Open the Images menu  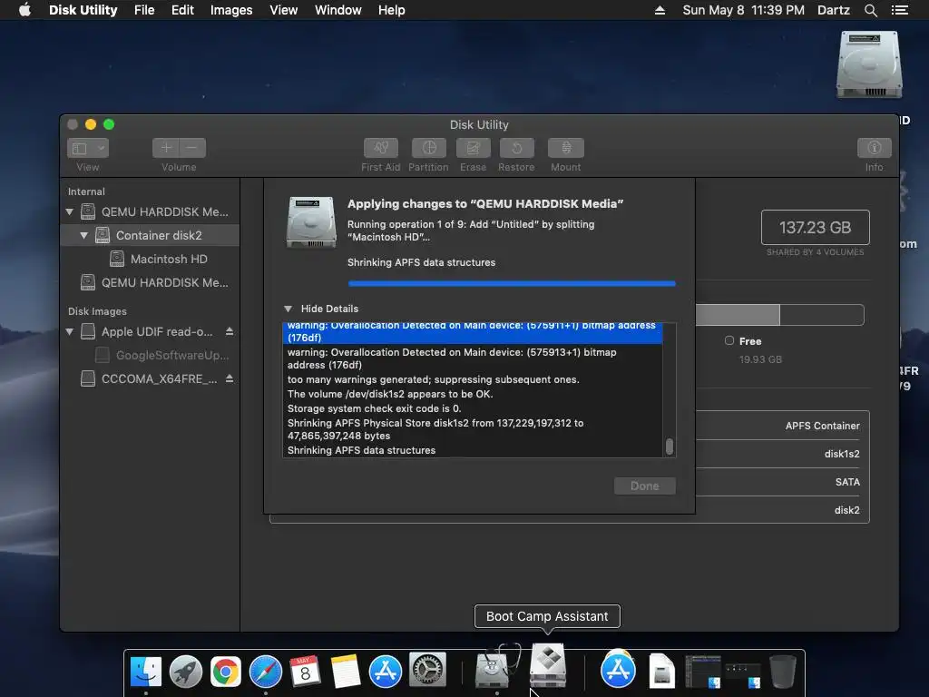click(x=231, y=10)
